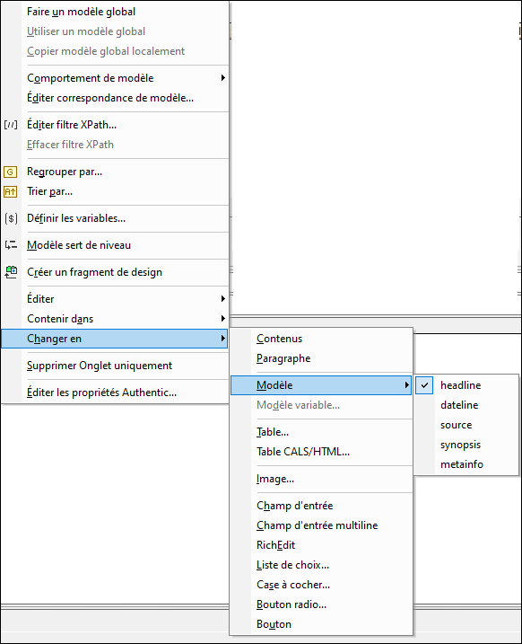Click the Définir les variables dollar icon
The width and height of the screenshot is (522, 644).
[x=11, y=218]
